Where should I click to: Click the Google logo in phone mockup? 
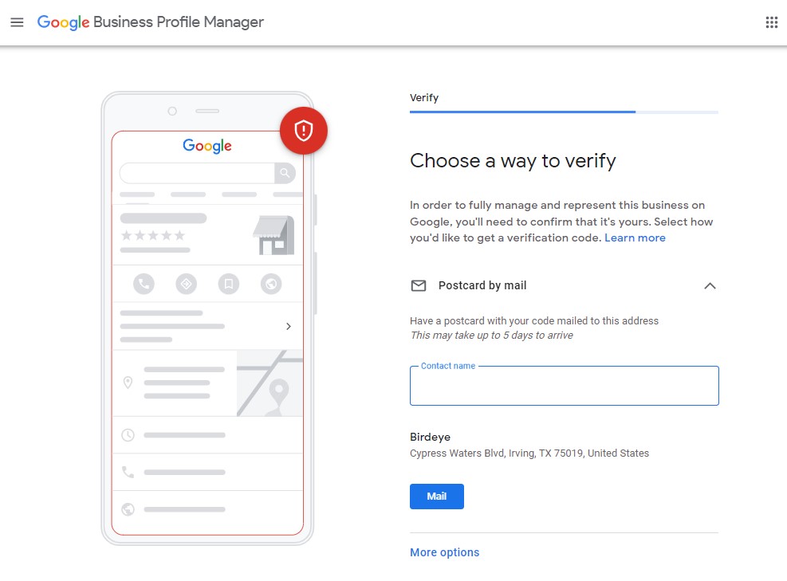207,146
